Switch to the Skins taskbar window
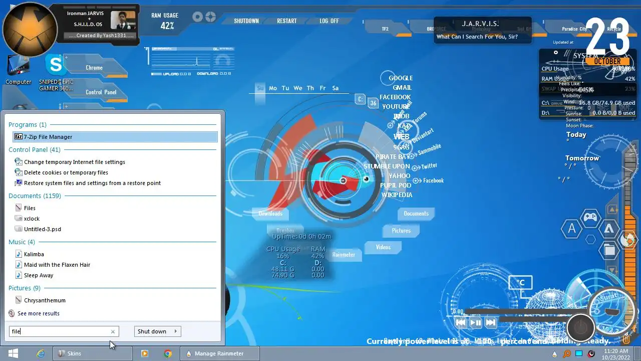 [93, 353]
